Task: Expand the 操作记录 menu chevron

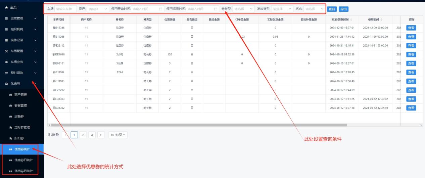Action: [36, 40]
